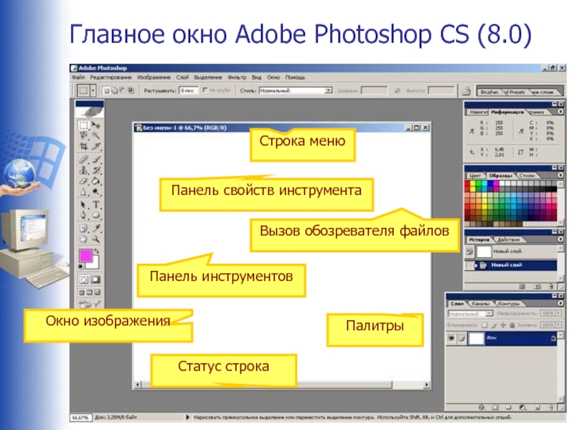Switch to the Каналы tab

(480, 303)
